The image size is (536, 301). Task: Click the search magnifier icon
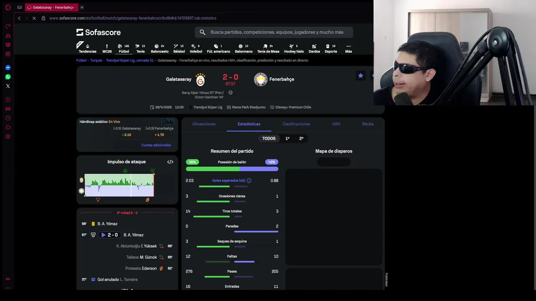203,32
